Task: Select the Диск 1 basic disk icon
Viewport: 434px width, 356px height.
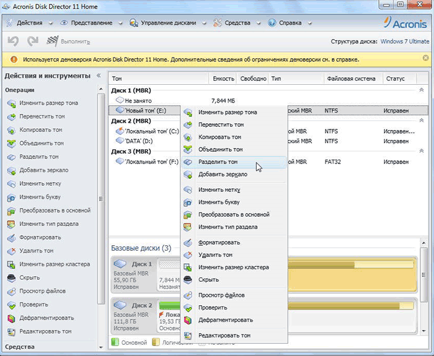Action: point(120,264)
